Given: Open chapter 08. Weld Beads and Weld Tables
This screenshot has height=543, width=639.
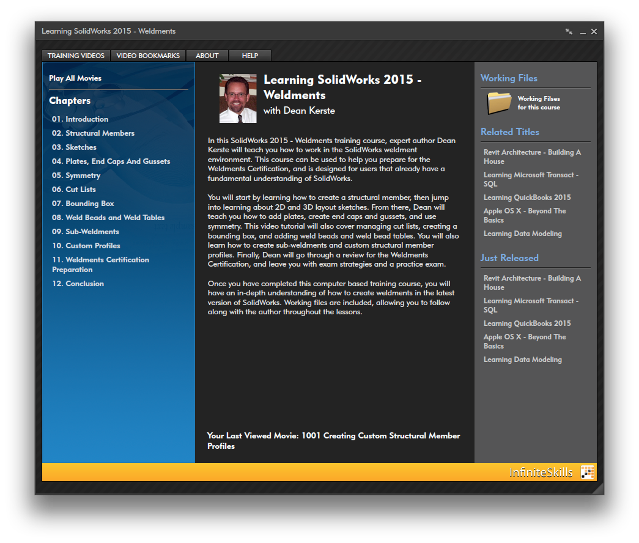Looking at the screenshot, I should (x=108, y=218).
